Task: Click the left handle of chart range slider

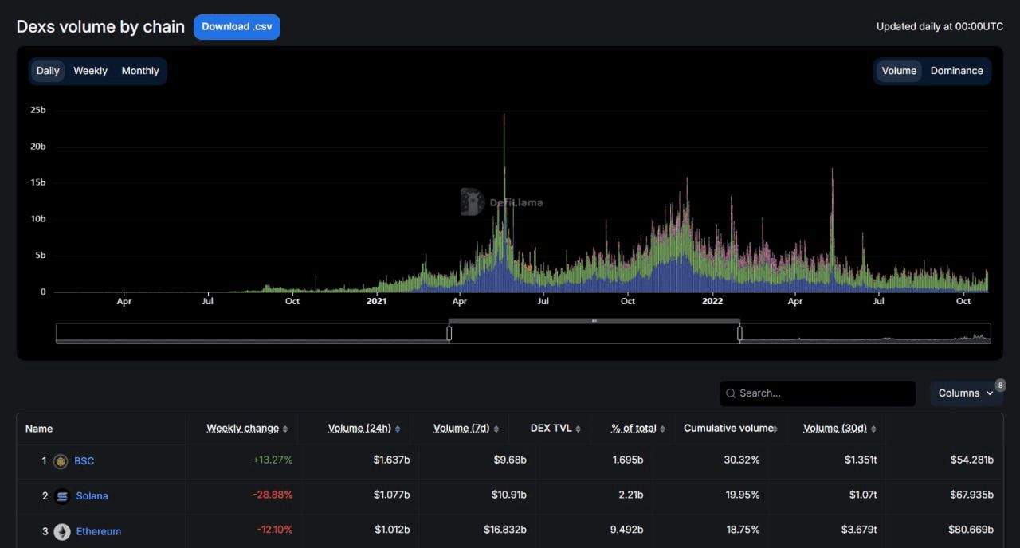Action: pos(449,333)
